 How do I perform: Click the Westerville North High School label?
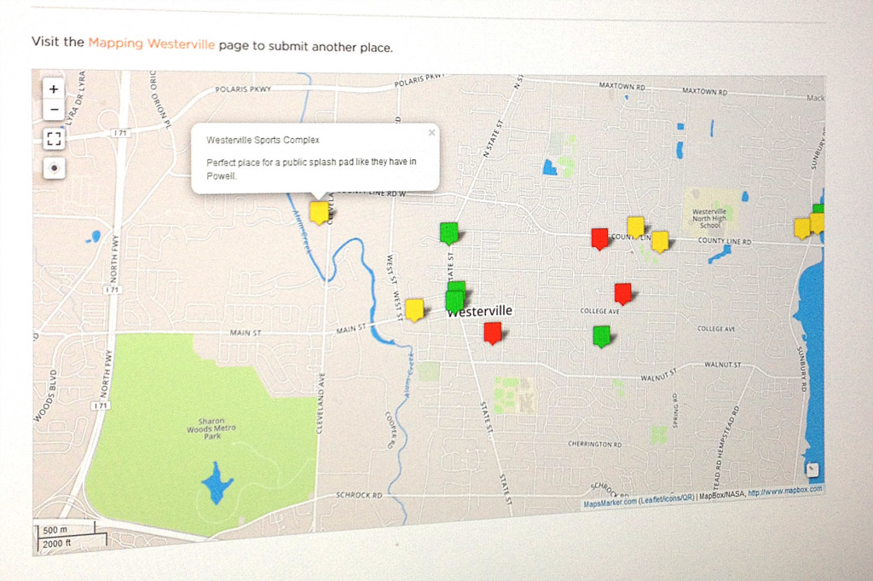click(x=709, y=218)
